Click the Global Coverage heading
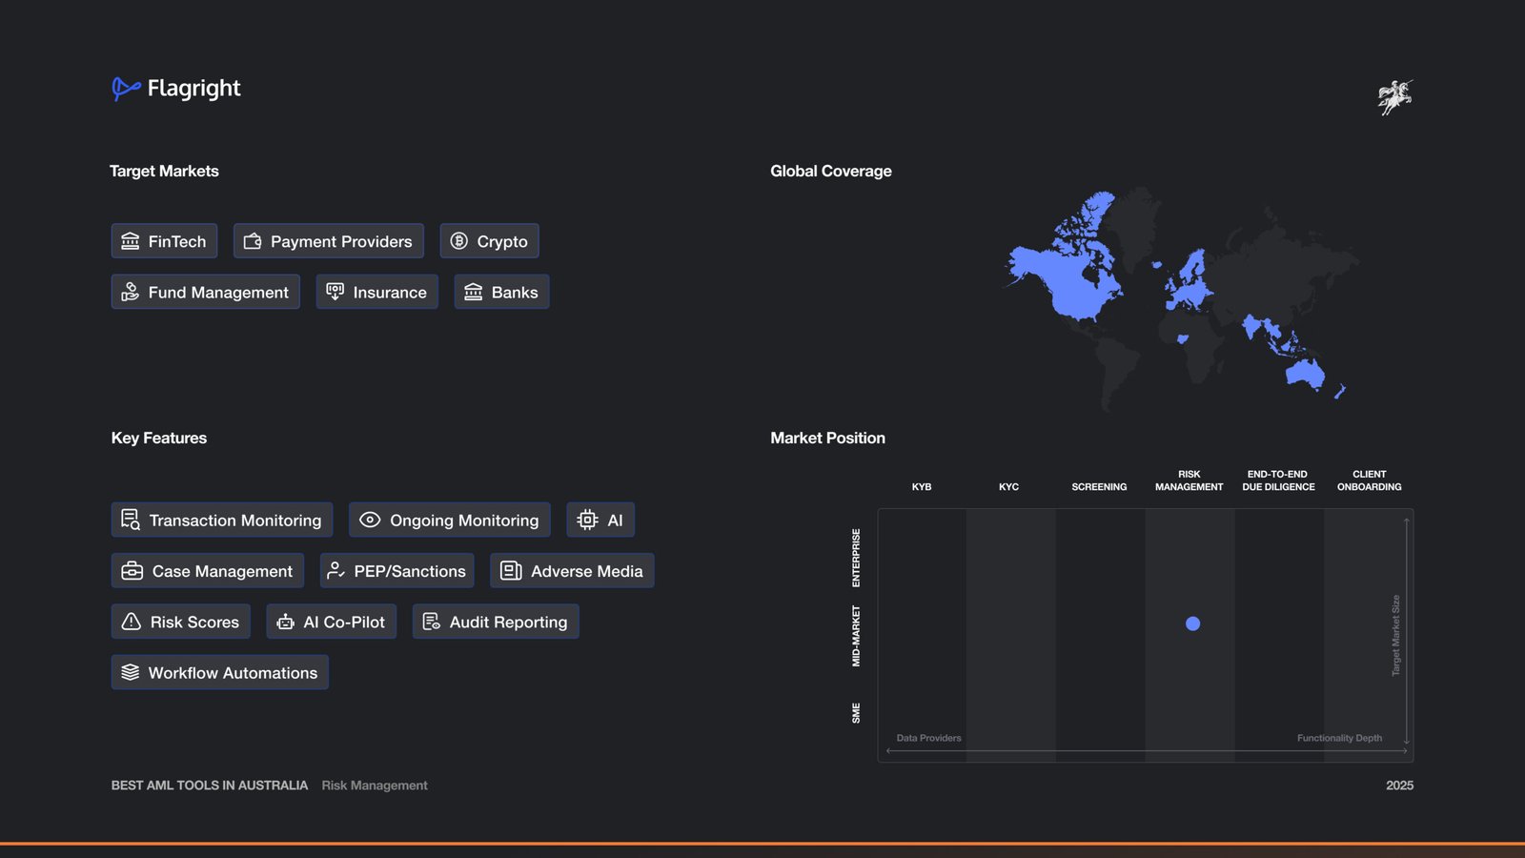Image resolution: width=1525 pixels, height=858 pixels. coord(831,172)
